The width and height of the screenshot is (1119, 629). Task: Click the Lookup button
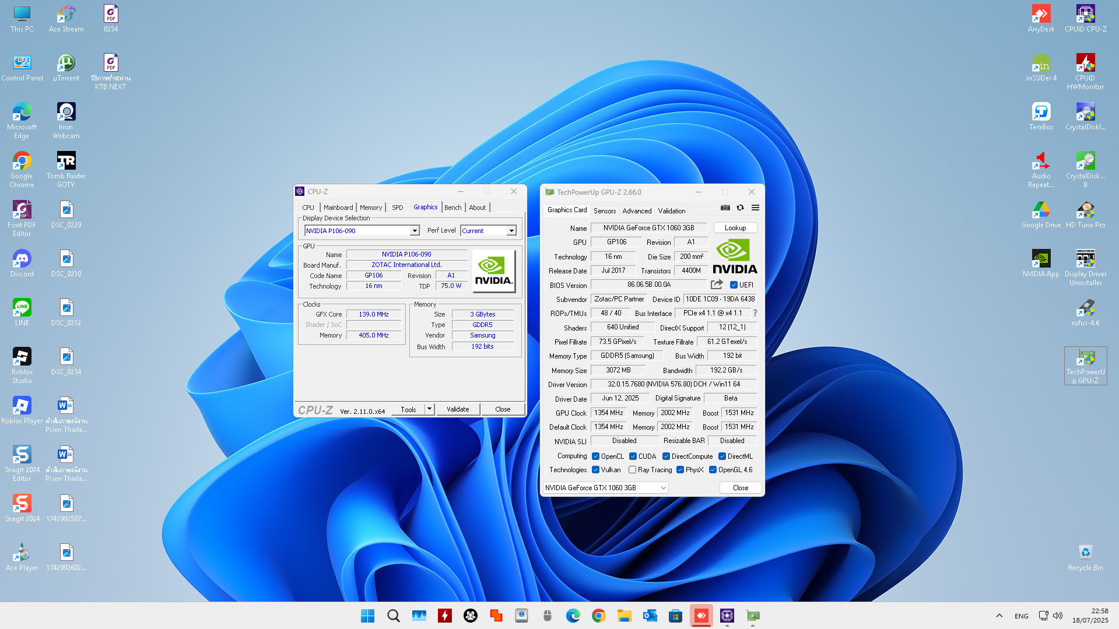(735, 228)
